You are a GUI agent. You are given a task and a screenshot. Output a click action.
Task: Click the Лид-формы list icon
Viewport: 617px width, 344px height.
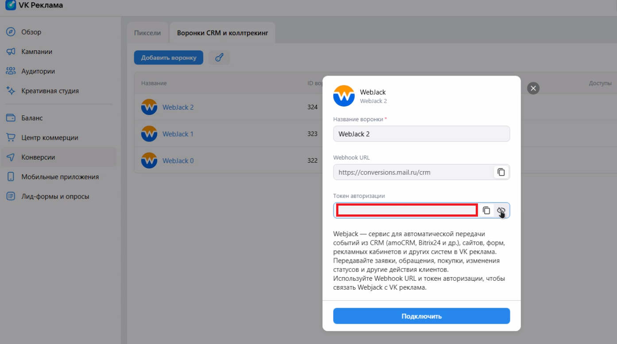[x=11, y=196]
